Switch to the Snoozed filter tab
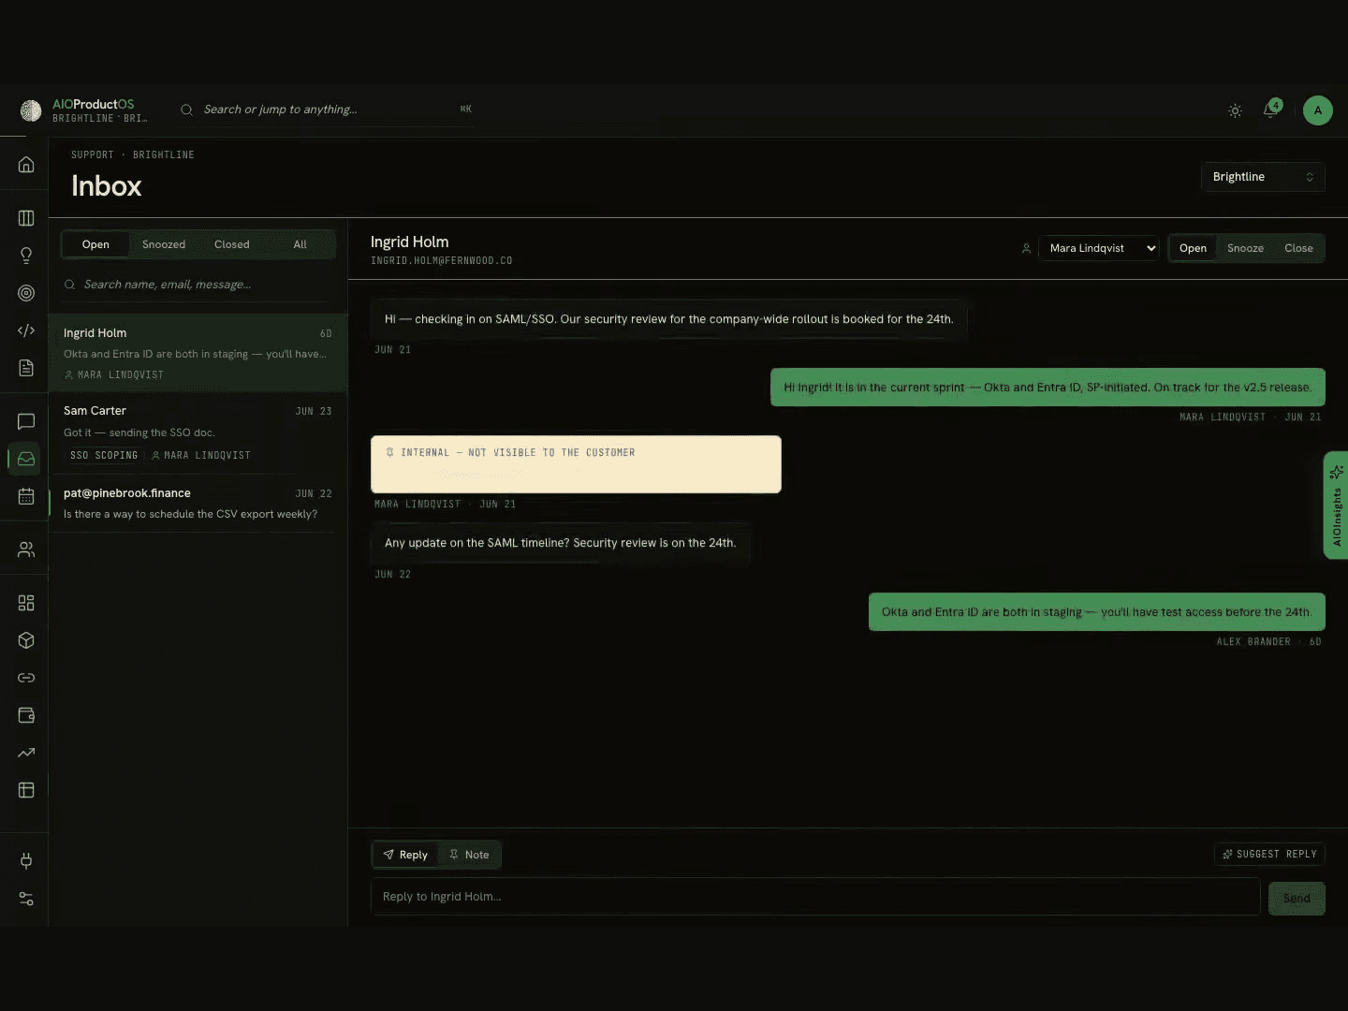This screenshot has width=1348, height=1011. [x=164, y=244]
